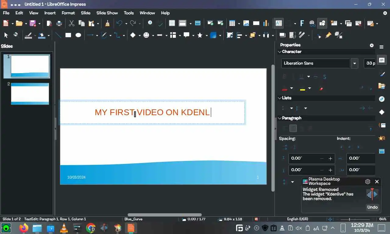Click the font size field showing 33

click(370, 63)
